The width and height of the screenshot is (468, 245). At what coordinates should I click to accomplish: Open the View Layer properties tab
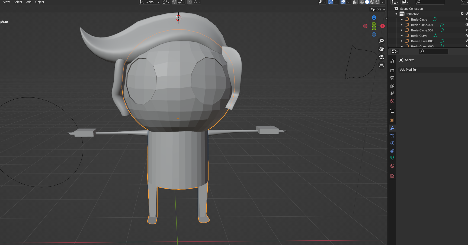tap(392, 86)
